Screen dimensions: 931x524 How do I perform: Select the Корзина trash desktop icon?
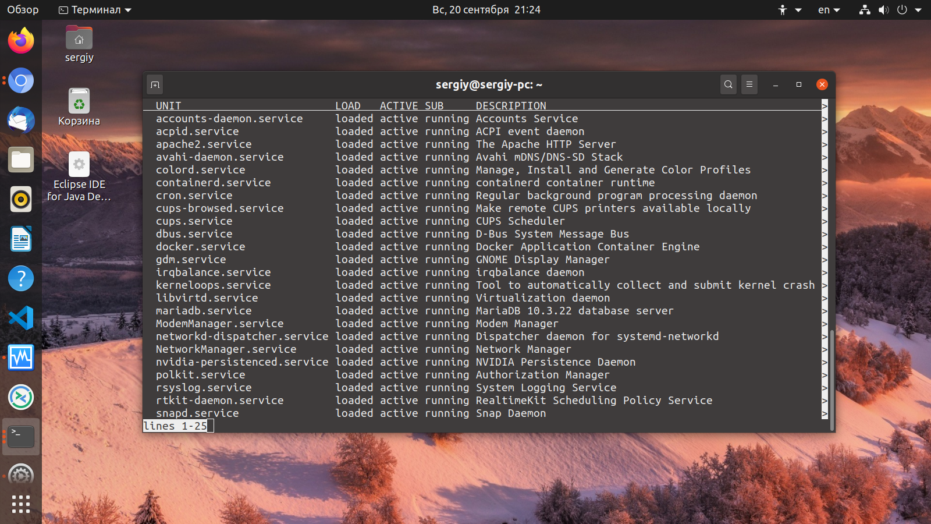pyautogui.click(x=79, y=107)
